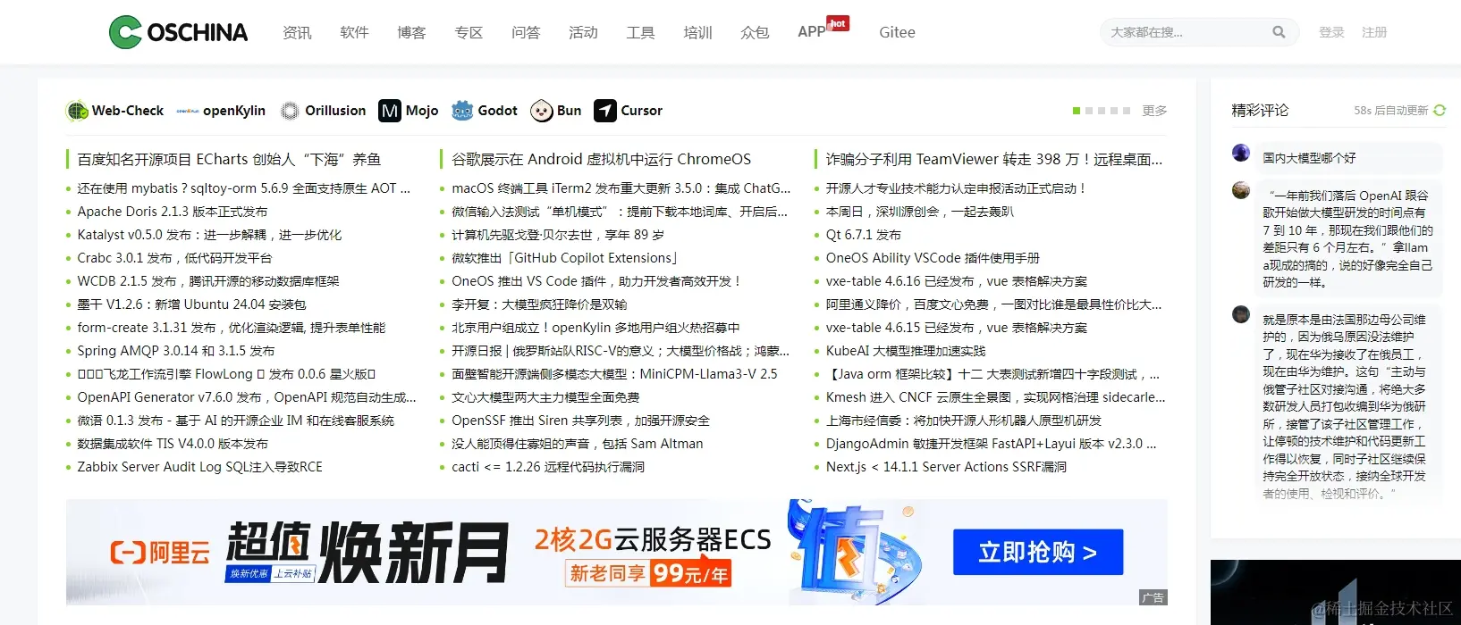This screenshot has width=1461, height=625.
Task: Click the OSCHINA logo
Action: pyautogui.click(x=178, y=32)
